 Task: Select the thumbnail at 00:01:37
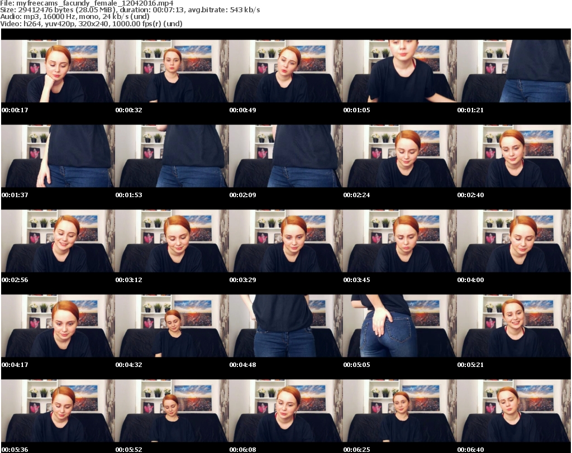[x=58, y=156]
